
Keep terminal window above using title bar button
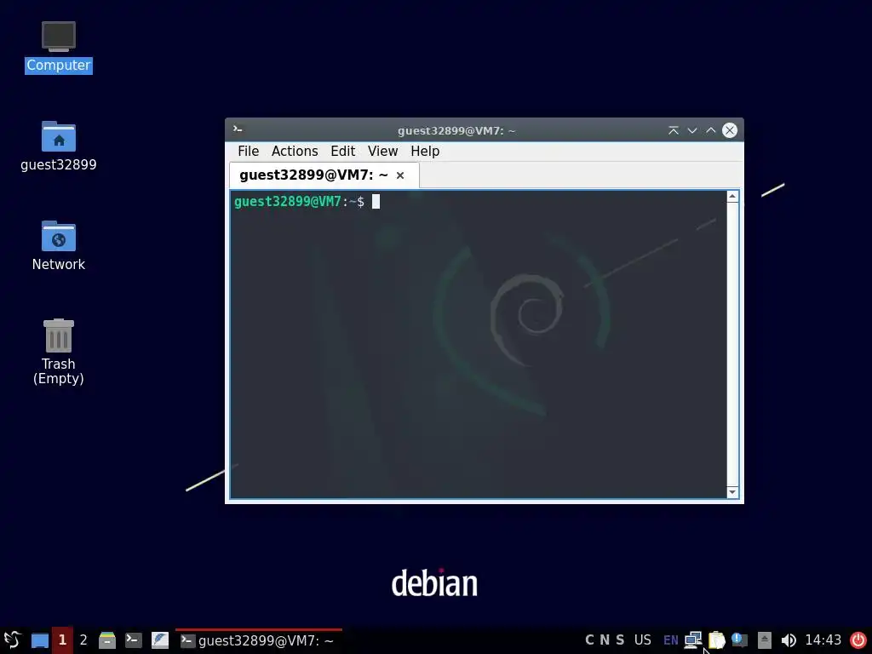674,130
